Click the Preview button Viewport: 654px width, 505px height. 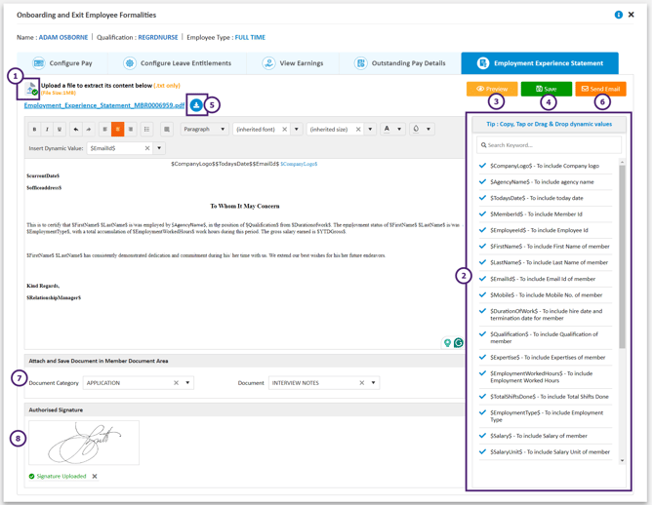pos(492,89)
